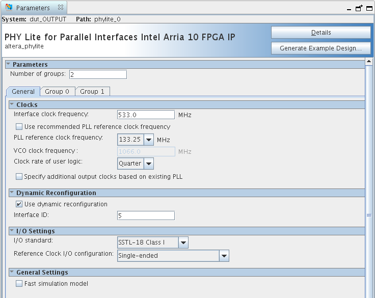The height and width of the screenshot is (298, 375).
Task: Minimize the Parameters panel
Action: pyautogui.click(x=349, y=9)
